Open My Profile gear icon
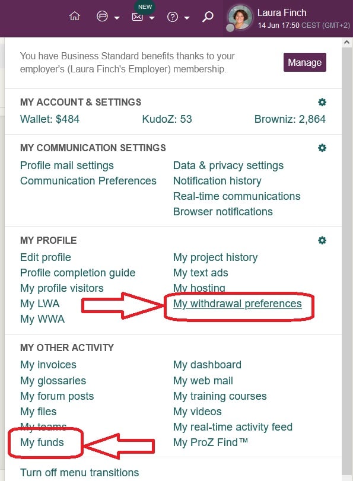353x481 pixels. pyautogui.click(x=322, y=240)
